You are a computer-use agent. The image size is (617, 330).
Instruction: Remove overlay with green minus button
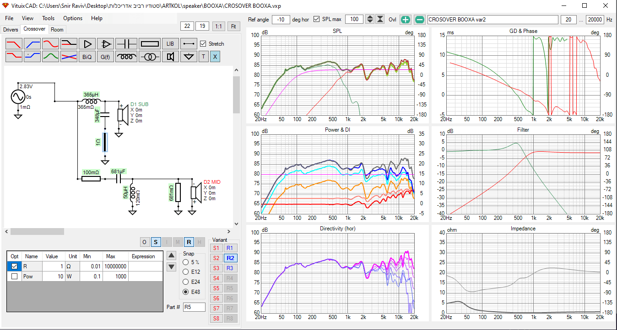(x=420, y=19)
